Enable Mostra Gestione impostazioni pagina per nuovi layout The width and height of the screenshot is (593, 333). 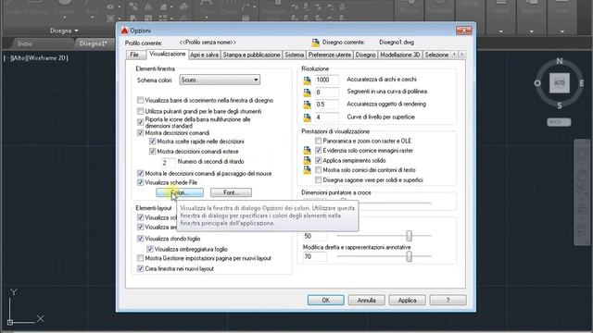[140, 258]
